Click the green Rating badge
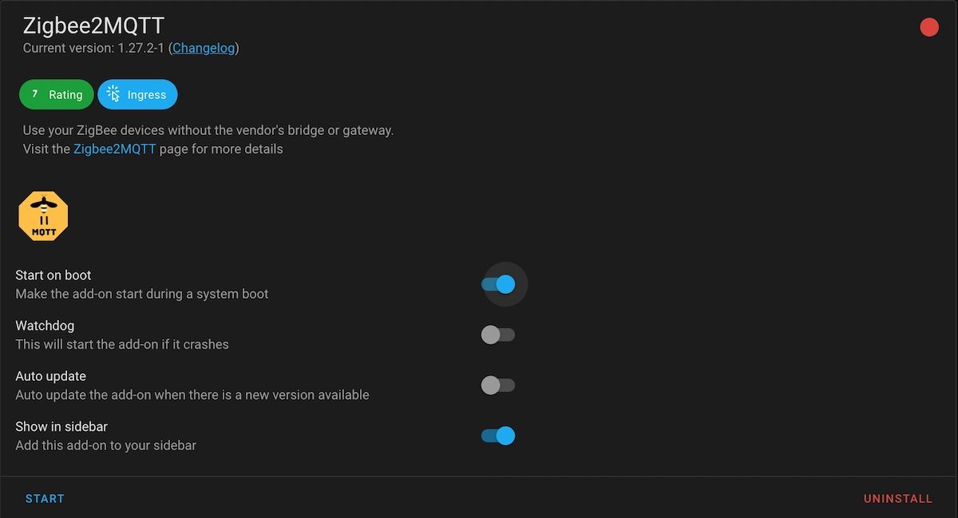Screen dimensions: 958x518 [56, 94]
